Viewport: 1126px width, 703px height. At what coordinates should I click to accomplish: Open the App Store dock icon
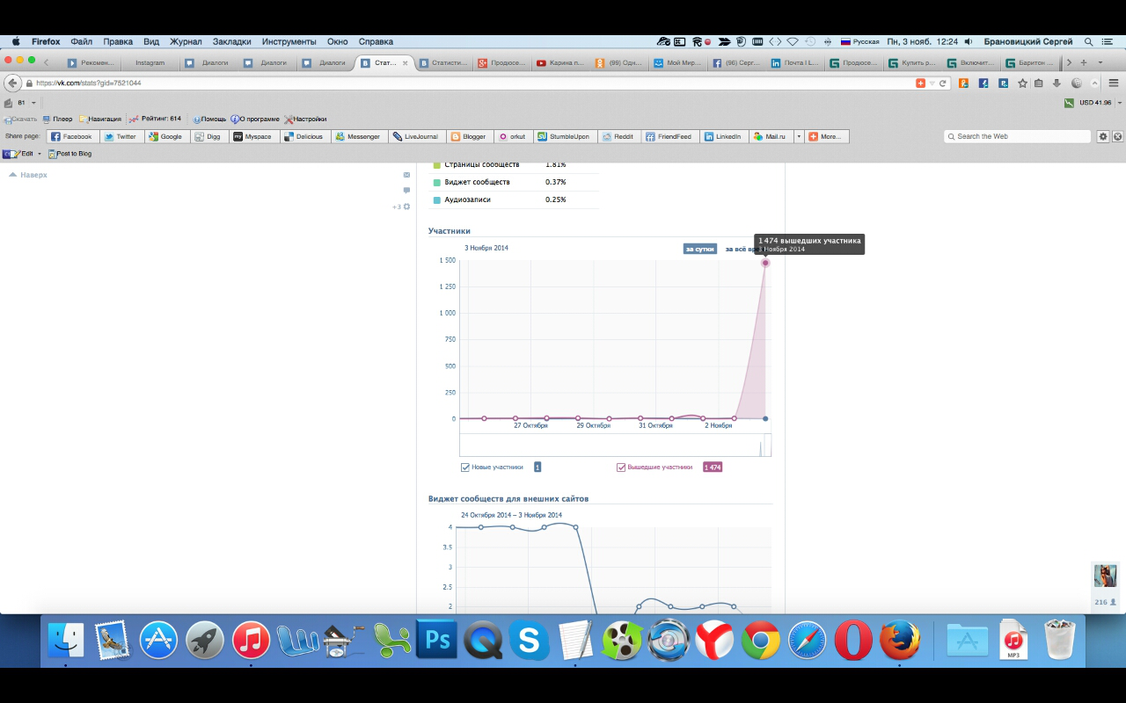pyautogui.click(x=158, y=641)
